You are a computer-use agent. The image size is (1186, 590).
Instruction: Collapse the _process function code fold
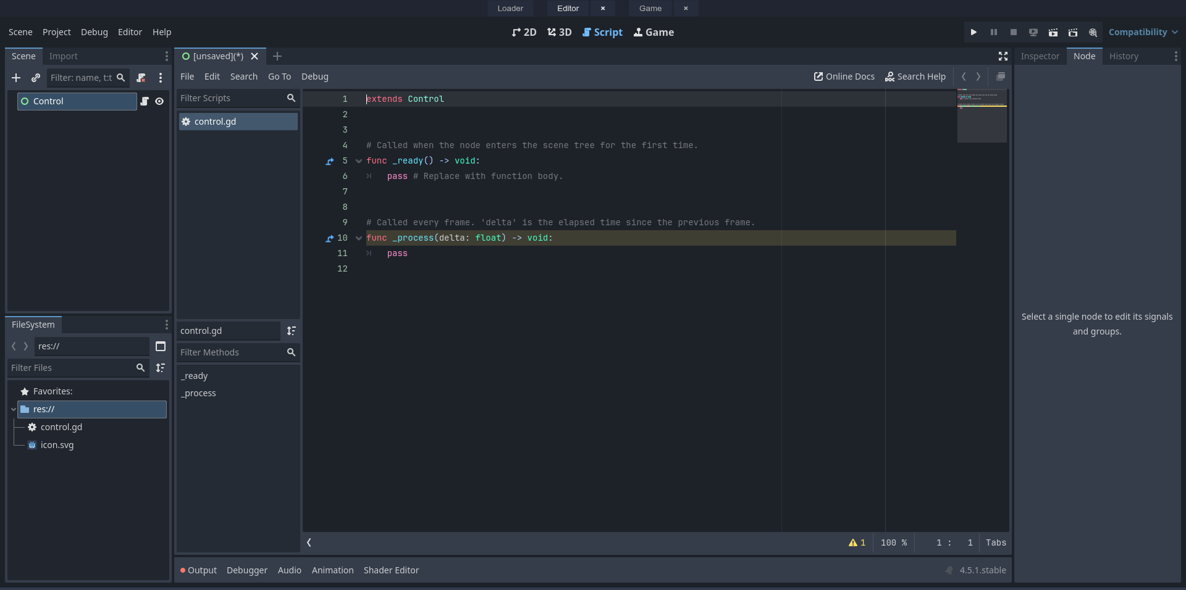point(359,238)
